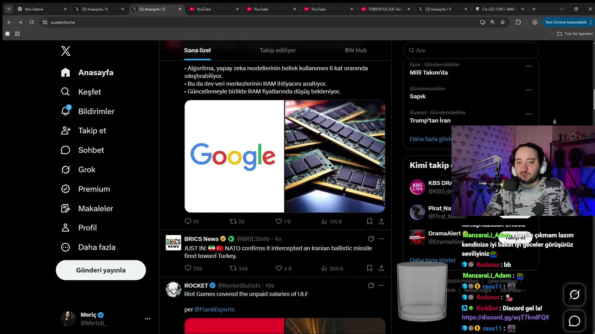Screen dimensions: 595x334
Task: Like the post with 1 B likes
Action: (x=283, y=221)
